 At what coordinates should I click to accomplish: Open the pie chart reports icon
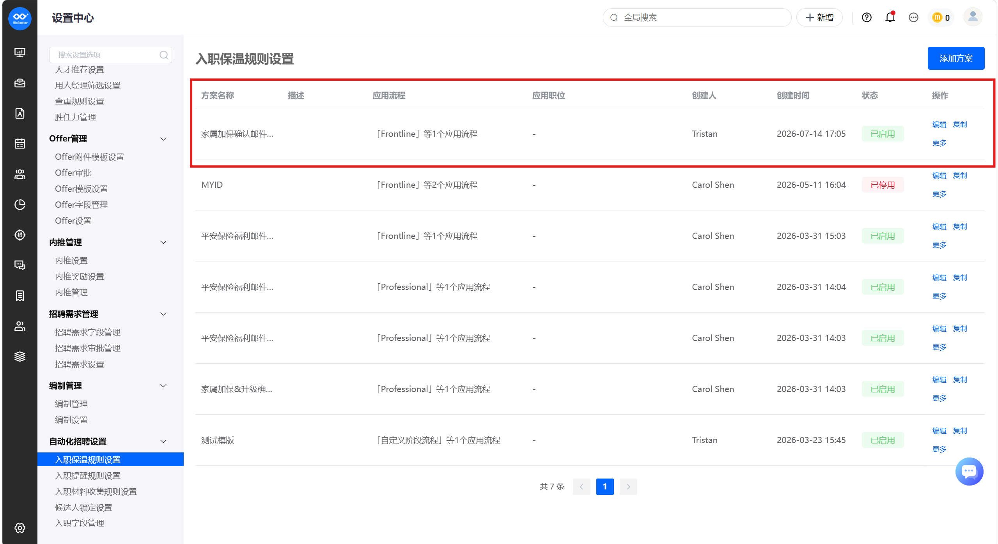pyautogui.click(x=20, y=205)
